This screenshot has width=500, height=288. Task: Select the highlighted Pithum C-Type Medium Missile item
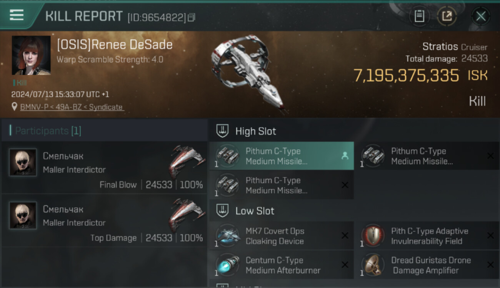(x=282, y=156)
